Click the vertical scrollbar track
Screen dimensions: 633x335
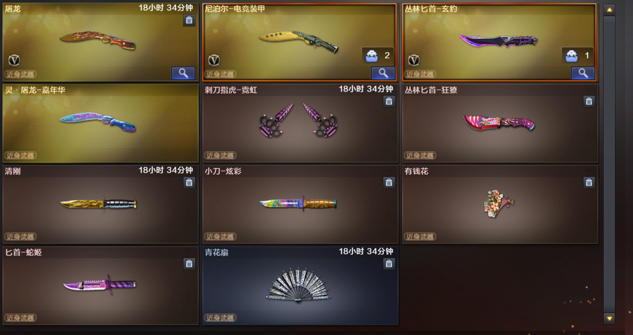point(609,164)
